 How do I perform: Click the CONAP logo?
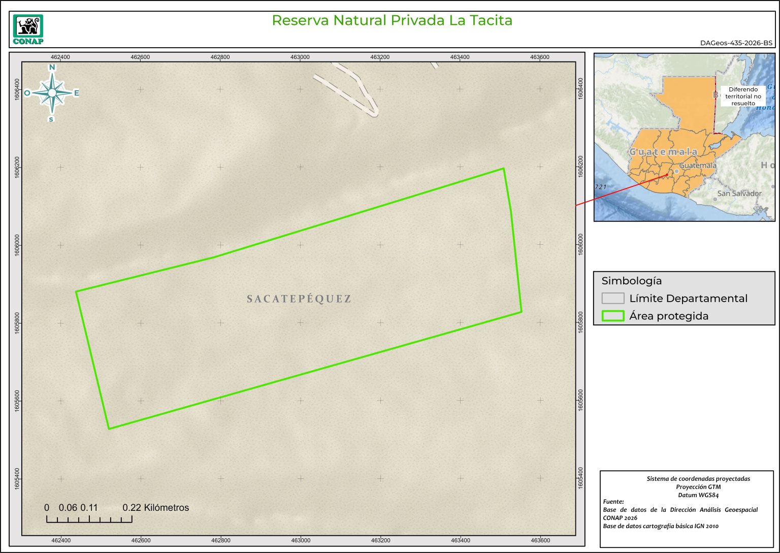pyautogui.click(x=28, y=29)
